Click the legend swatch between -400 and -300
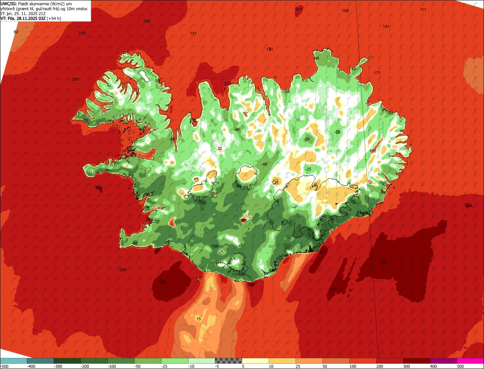 [40, 361]
